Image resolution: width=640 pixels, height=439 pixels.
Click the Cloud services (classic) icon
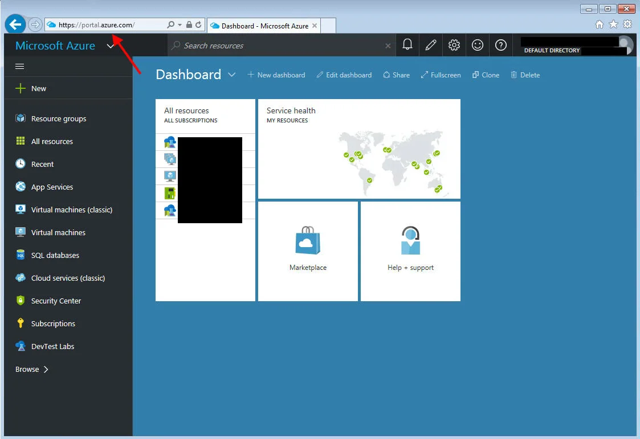pyautogui.click(x=21, y=278)
